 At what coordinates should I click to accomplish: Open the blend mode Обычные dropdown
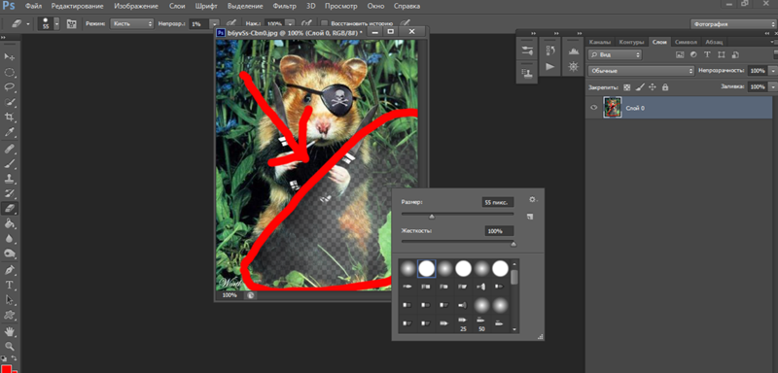[641, 71]
